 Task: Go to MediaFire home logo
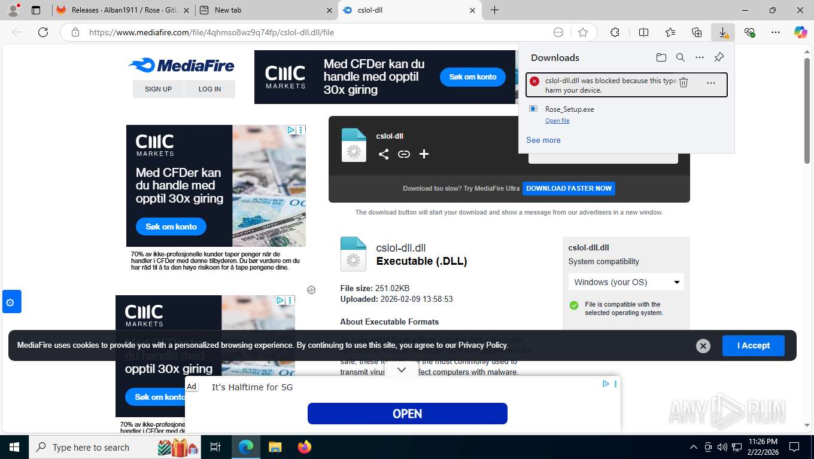(181, 65)
